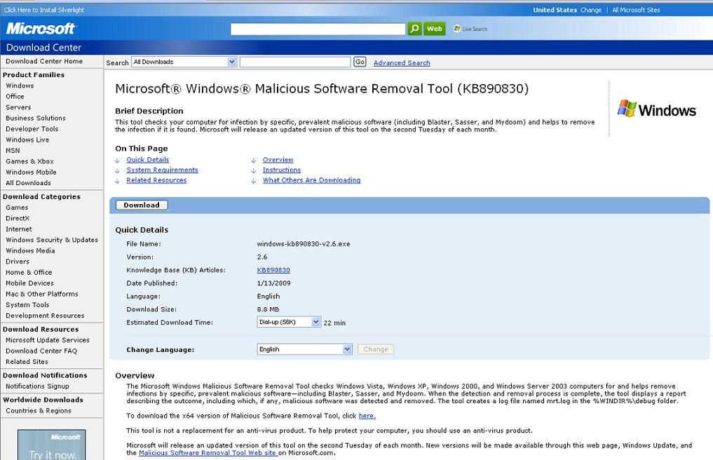Click the Go search button
This screenshot has height=460, width=713.
360,62
